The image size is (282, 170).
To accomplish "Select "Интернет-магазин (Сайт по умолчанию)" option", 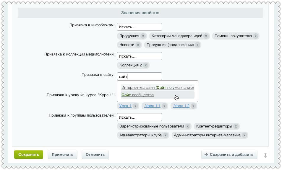I will (x=158, y=87).
